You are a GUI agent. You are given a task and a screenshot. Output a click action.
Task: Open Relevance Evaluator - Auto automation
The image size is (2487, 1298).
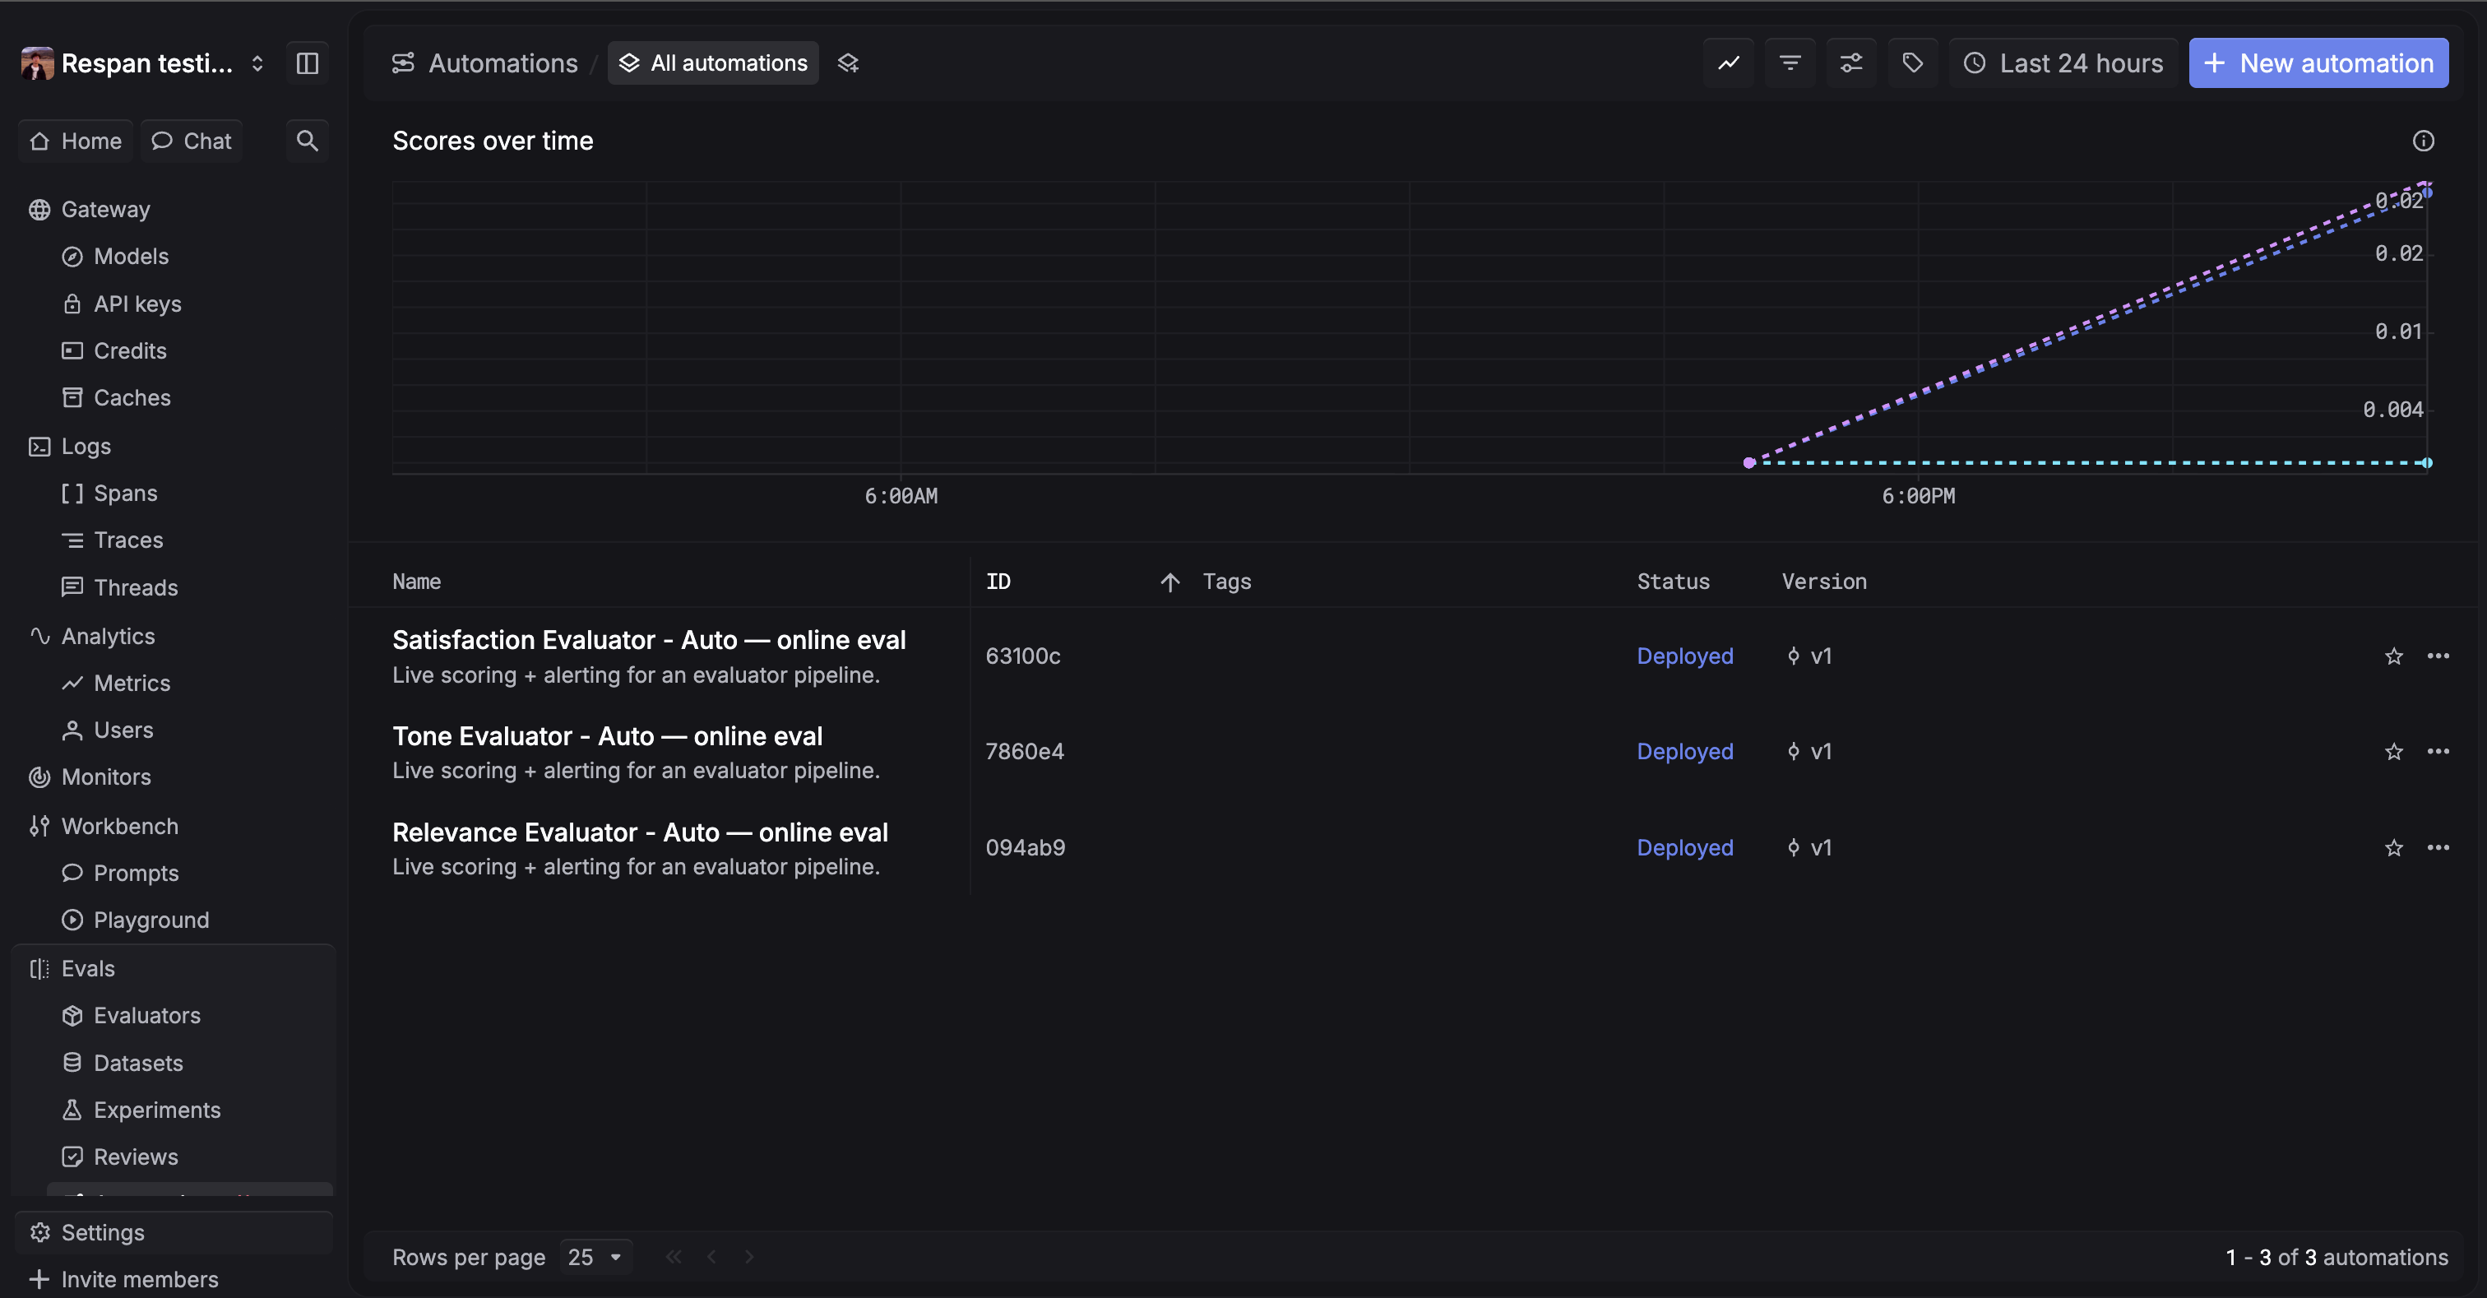[640, 832]
